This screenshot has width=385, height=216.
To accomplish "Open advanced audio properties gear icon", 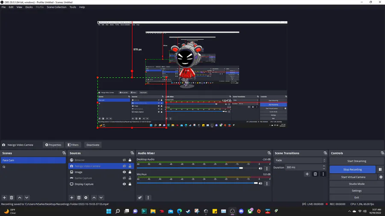I will pyautogui.click(x=140, y=198).
